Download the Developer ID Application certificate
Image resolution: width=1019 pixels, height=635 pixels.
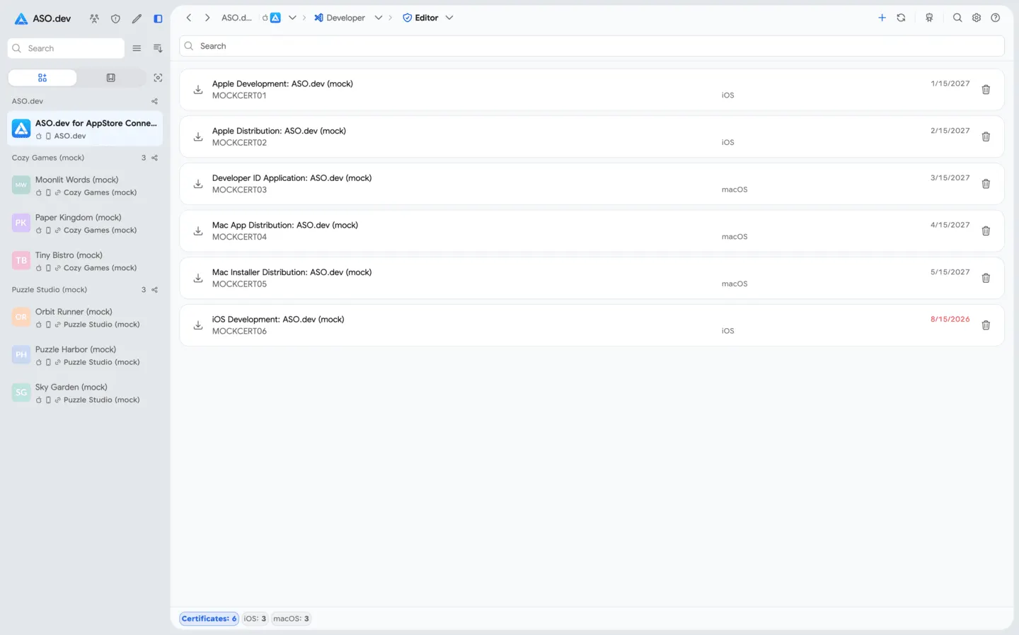[x=198, y=184]
